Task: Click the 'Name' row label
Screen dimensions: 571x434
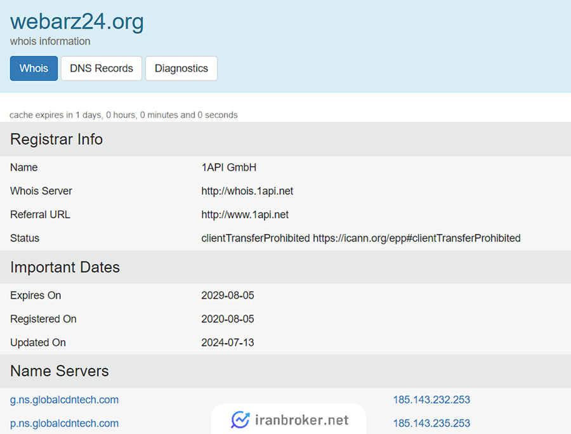Action: point(24,168)
